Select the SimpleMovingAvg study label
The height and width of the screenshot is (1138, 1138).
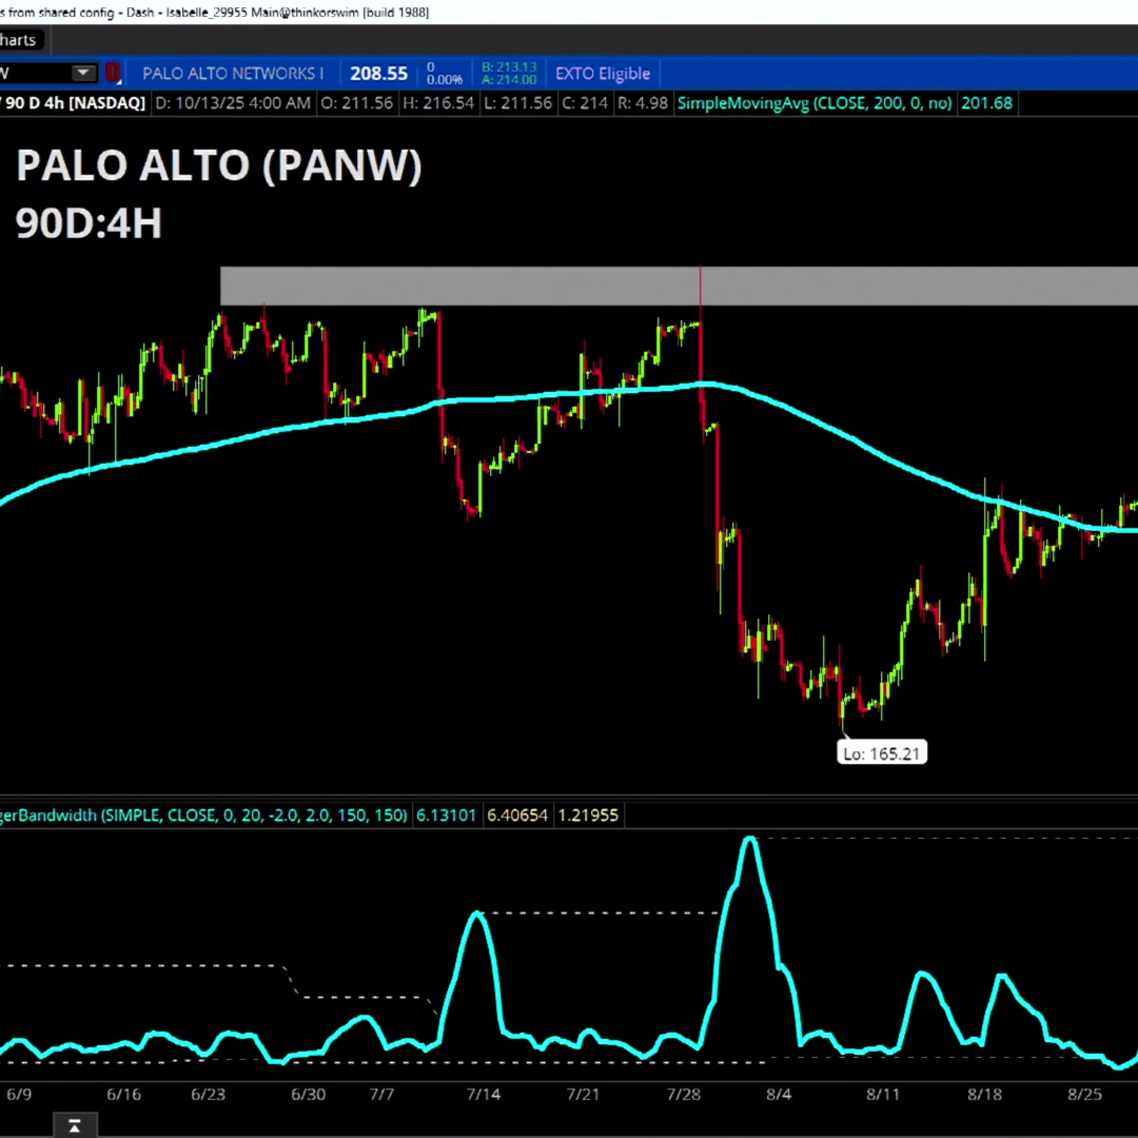click(814, 104)
